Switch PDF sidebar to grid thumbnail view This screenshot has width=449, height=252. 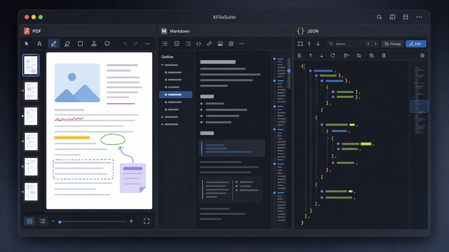(x=30, y=221)
